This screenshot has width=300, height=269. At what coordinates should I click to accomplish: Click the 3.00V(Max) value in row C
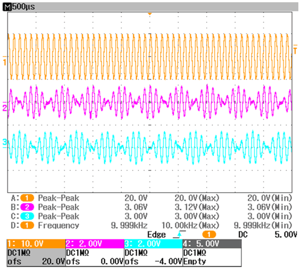coord(197,216)
